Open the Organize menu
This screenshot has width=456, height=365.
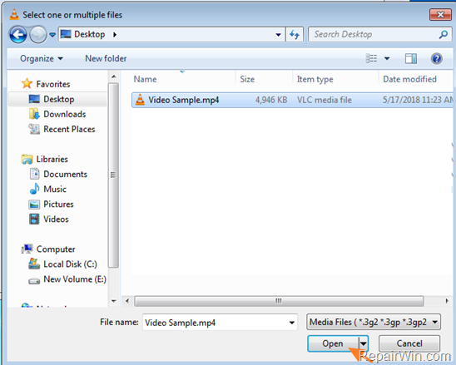coord(42,59)
